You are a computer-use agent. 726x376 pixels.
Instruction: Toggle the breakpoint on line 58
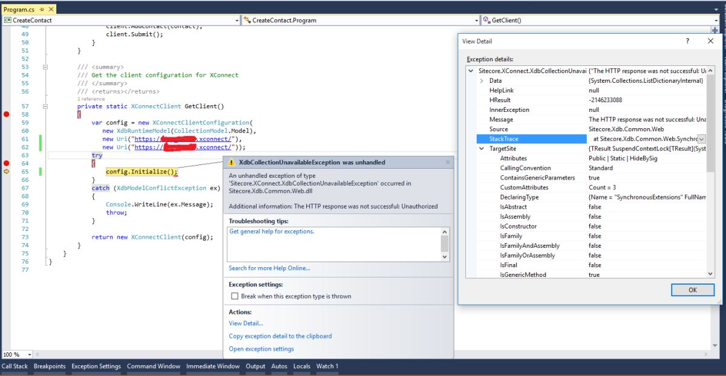7,114
